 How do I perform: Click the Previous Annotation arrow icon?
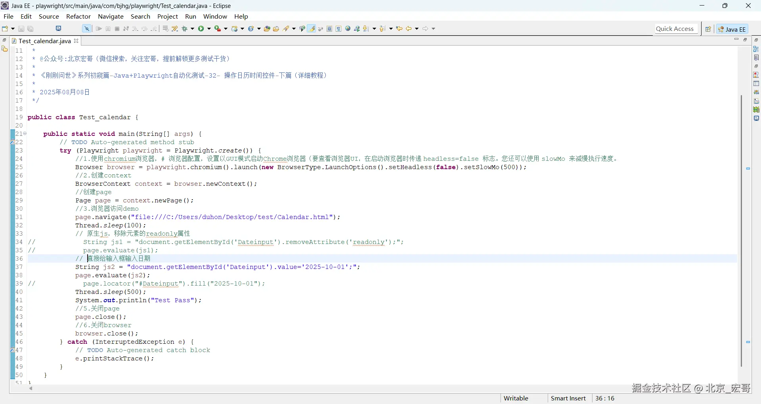(382, 29)
